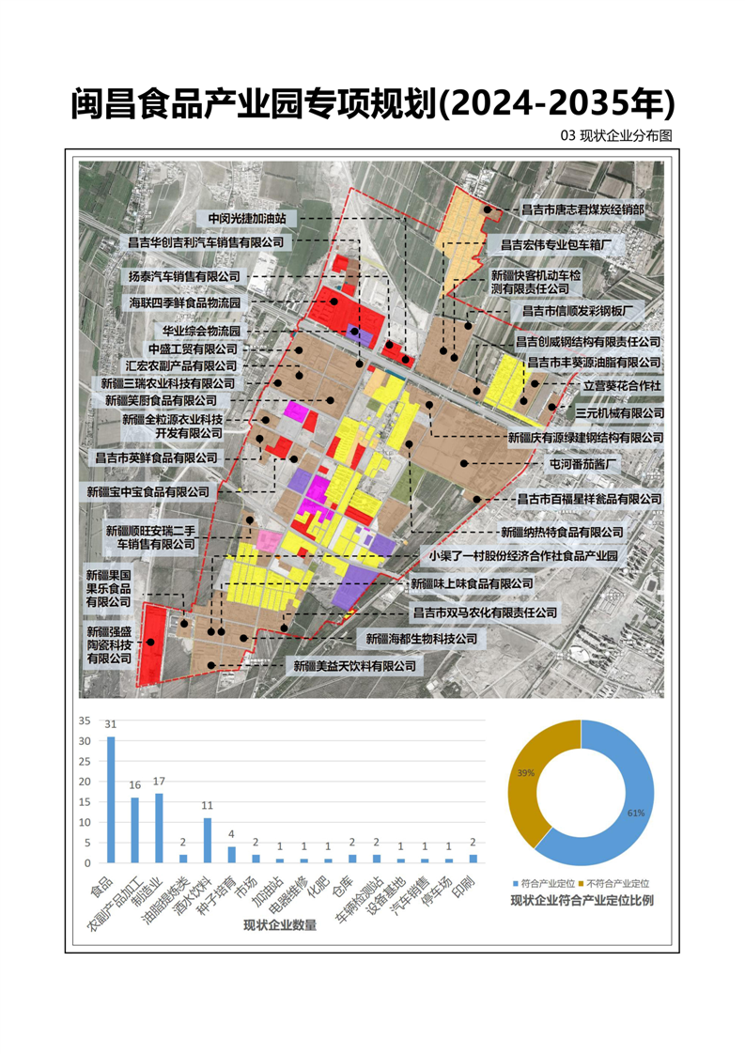Viewport: 745px width, 1054px height.
Task: Click the label 新疆味上味食品有限公司
Action: click(x=472, y=584)
